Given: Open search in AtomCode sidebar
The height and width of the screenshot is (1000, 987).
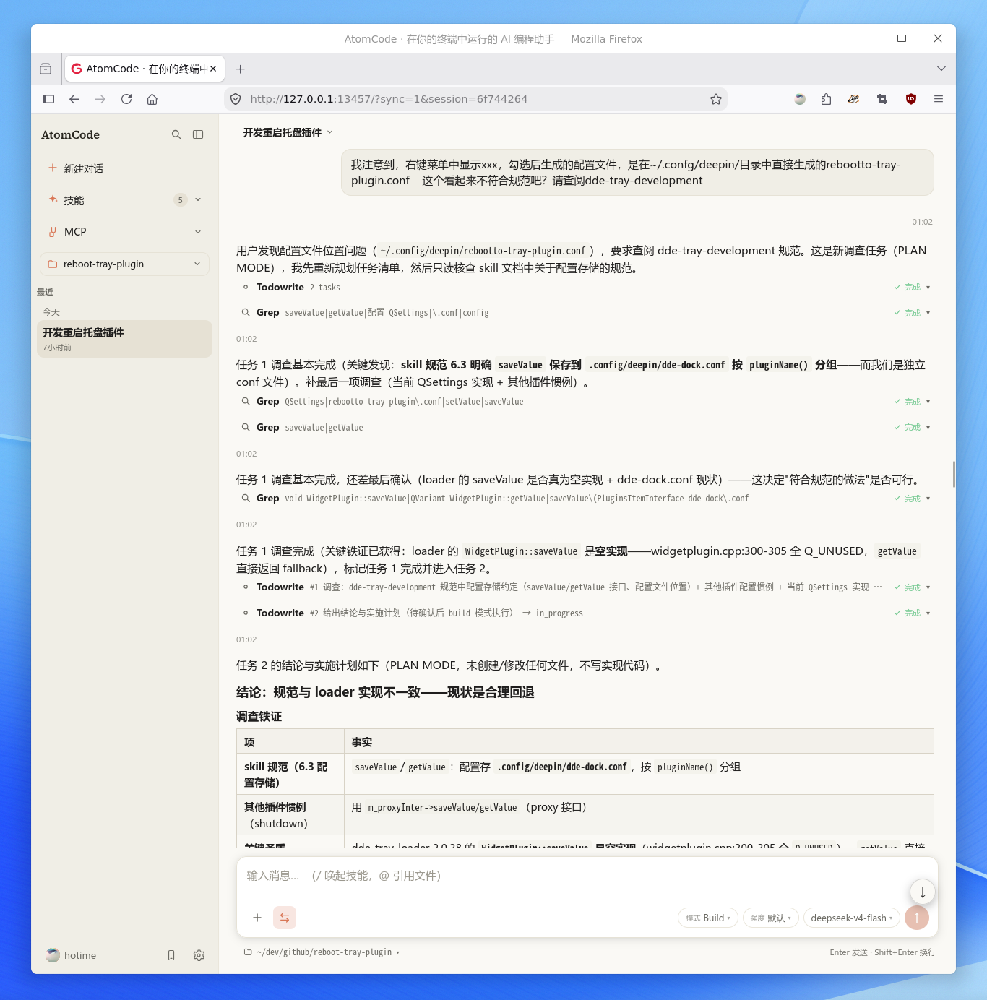Looking at the screenshot, I should (x=176, y=134).
